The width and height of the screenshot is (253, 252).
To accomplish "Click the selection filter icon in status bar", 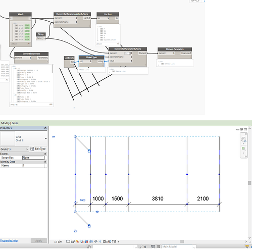I will tap(247, 246).
